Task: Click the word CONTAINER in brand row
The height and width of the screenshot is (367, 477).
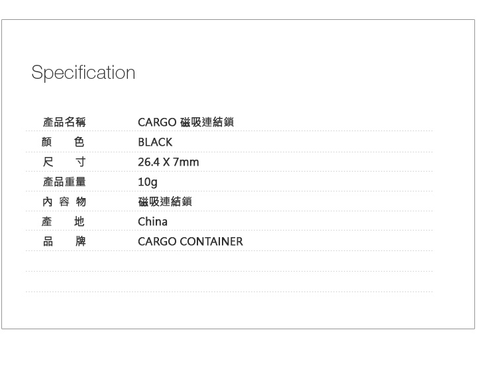Action: click(x=212, y=241)
